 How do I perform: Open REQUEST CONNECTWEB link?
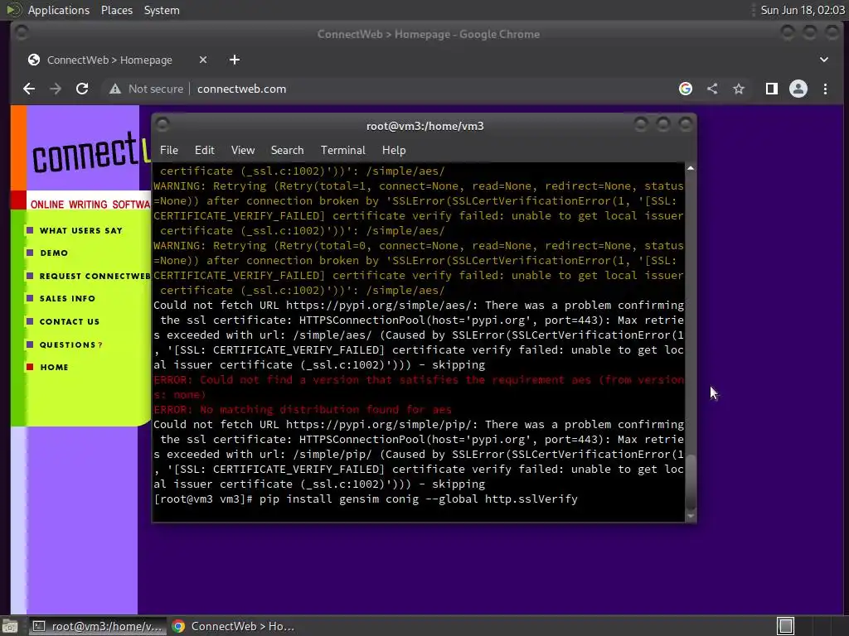pyautogui.click(x=95, y=276)
